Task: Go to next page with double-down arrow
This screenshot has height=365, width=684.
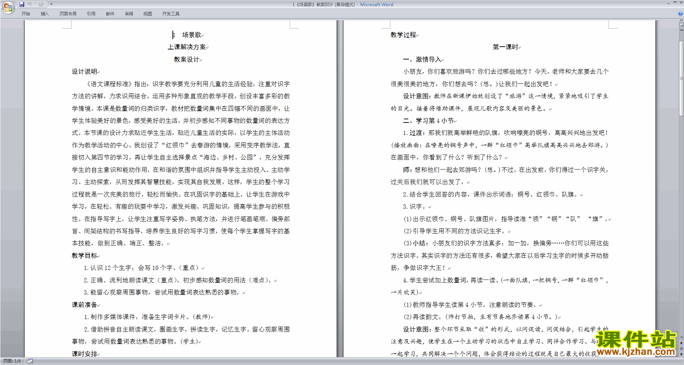Action: coord(681,354)
